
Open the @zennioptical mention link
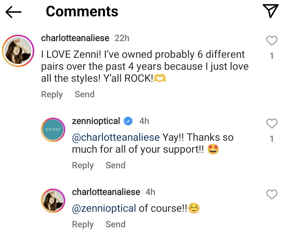coord(103,208)
